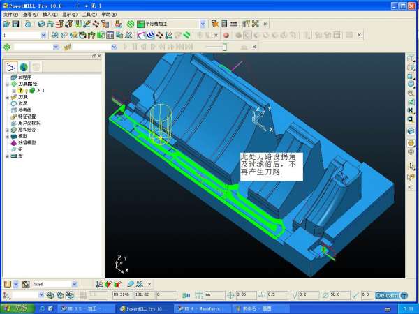This screenshot has height=314, width=419.
Task: Click the Open project folder icon
Action: click(6, 24)
